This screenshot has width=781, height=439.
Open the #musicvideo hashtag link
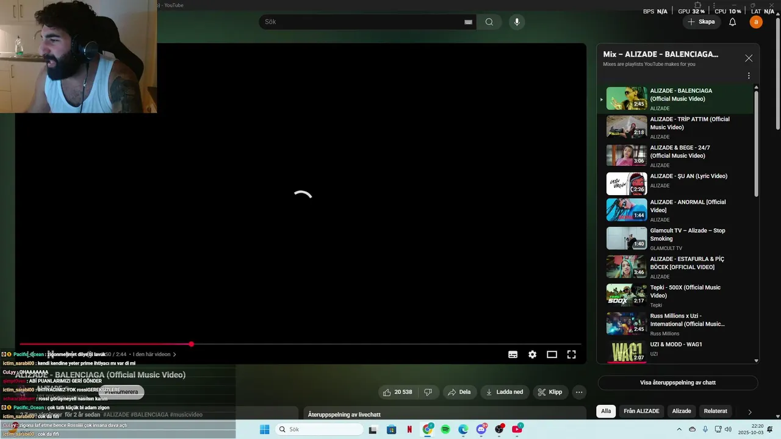186,415
